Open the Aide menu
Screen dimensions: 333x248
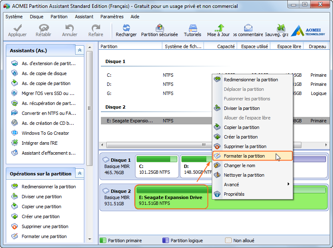pyautogui.click(x=135, y=17)
